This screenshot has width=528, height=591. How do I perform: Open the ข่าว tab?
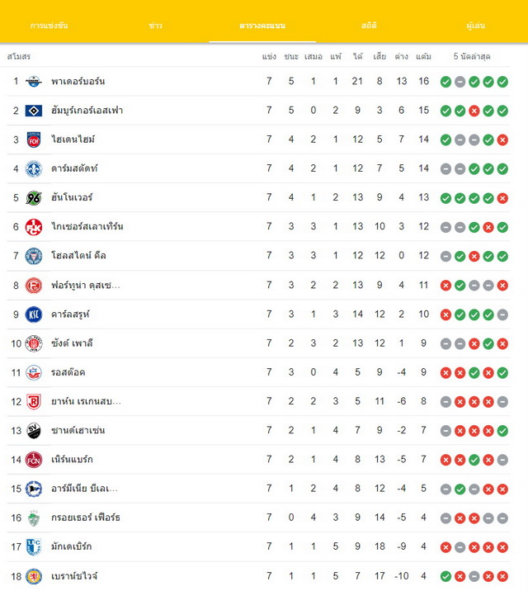(x=156, y=26)
